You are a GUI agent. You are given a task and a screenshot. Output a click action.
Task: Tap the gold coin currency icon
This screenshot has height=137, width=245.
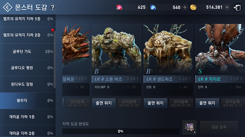(x=193, y=7)
